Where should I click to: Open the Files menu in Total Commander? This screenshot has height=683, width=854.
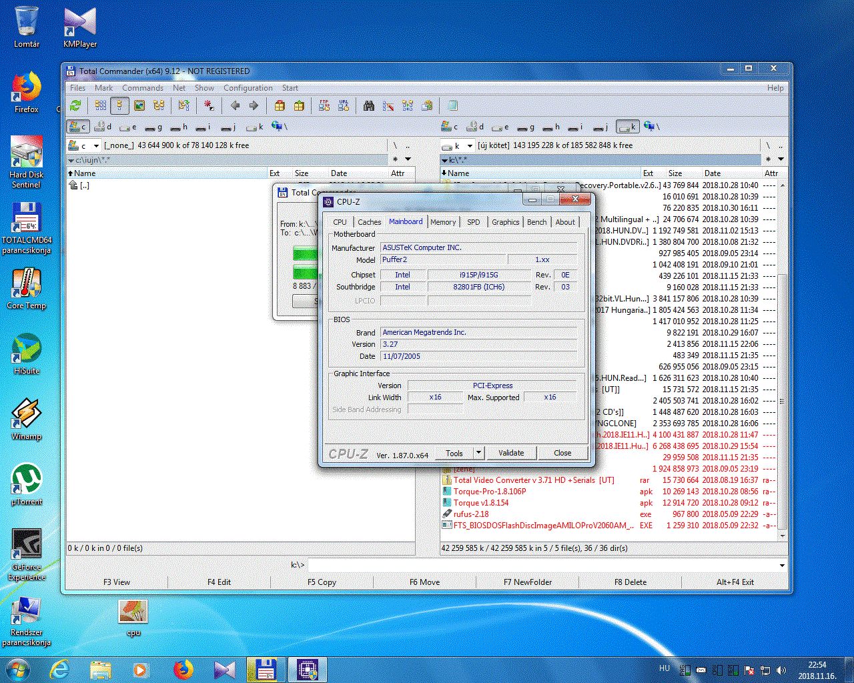click(x=78, y=88)
